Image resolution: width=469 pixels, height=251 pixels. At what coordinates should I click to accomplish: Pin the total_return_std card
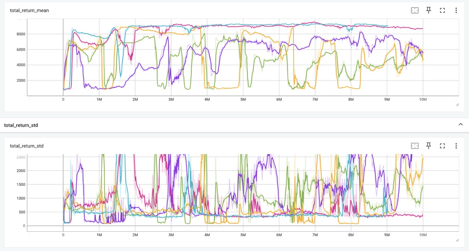(x=428, y=146)
